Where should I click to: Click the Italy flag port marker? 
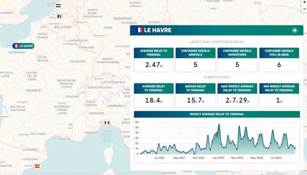coord(107,122)
